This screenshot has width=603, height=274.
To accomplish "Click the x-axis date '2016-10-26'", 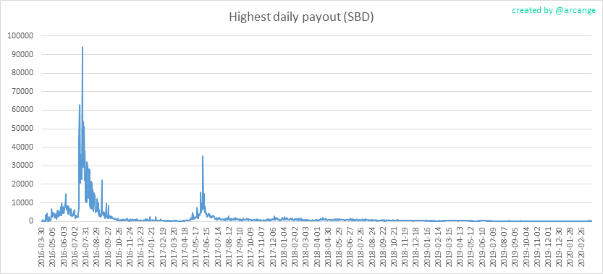I will tap(119, 247).
